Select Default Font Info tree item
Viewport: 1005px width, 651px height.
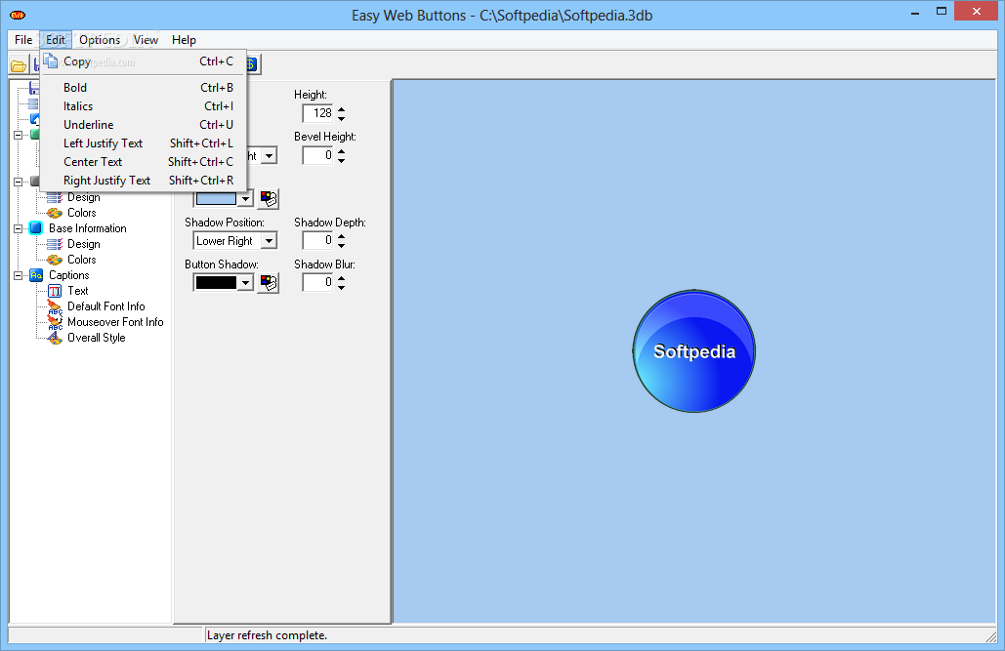[x=106, y=306]
